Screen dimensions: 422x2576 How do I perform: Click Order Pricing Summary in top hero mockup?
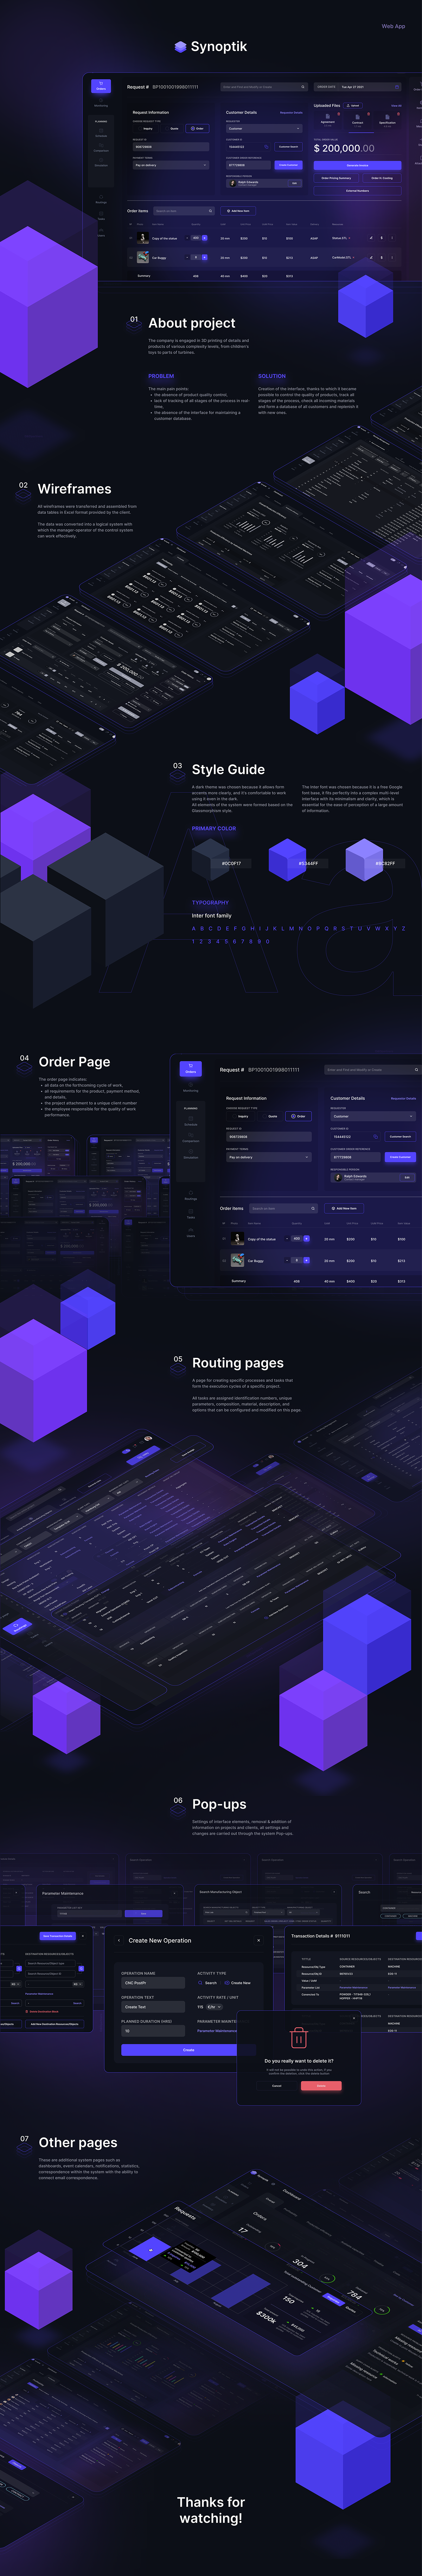coord(336,178)
